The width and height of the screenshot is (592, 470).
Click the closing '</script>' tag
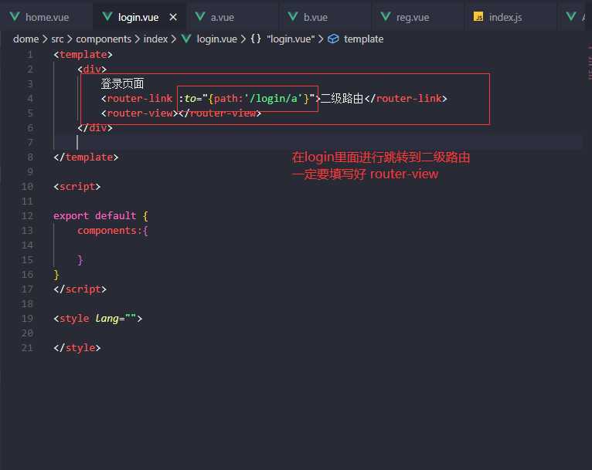tap(80, 289)
